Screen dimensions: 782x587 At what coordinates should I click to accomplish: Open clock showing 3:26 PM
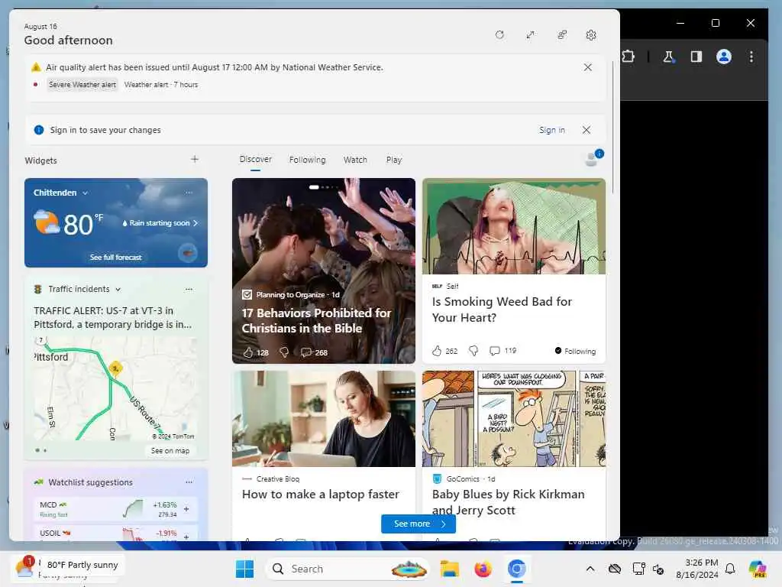(x=697, y=569)
